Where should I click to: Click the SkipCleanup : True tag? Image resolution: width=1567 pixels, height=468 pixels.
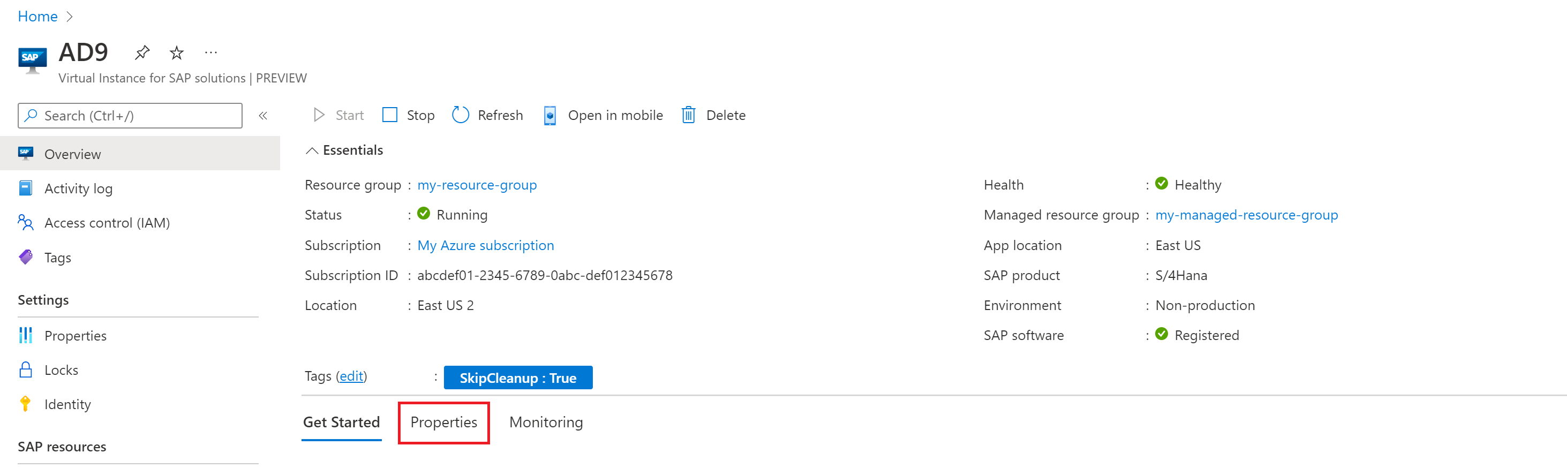518,378
